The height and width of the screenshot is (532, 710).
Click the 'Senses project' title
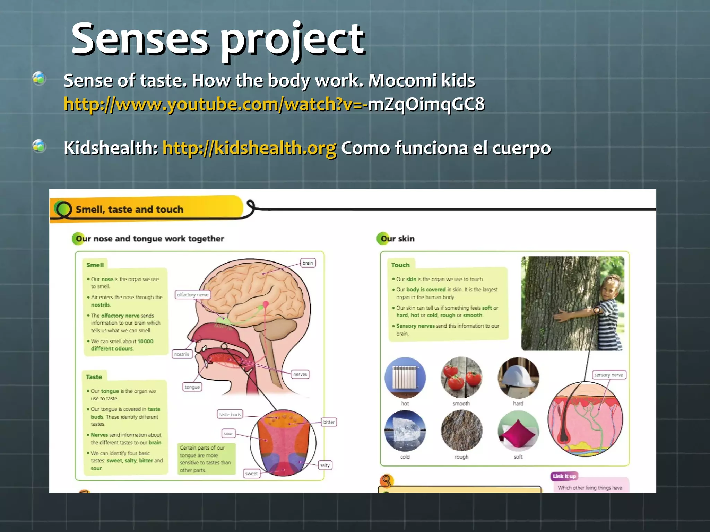pos(218,38)
